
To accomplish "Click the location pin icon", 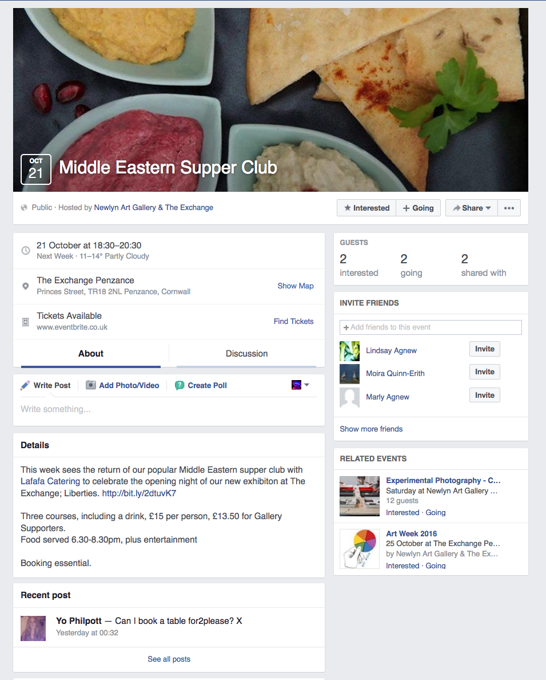I will click(26, 286).
